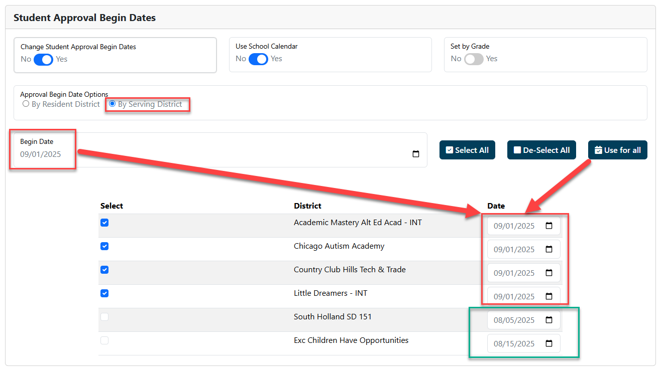The width and height of the screenshot is (663, 374).
Task: Click the De-Select All button
Action: pyautogui.click(x=541, y=150)
